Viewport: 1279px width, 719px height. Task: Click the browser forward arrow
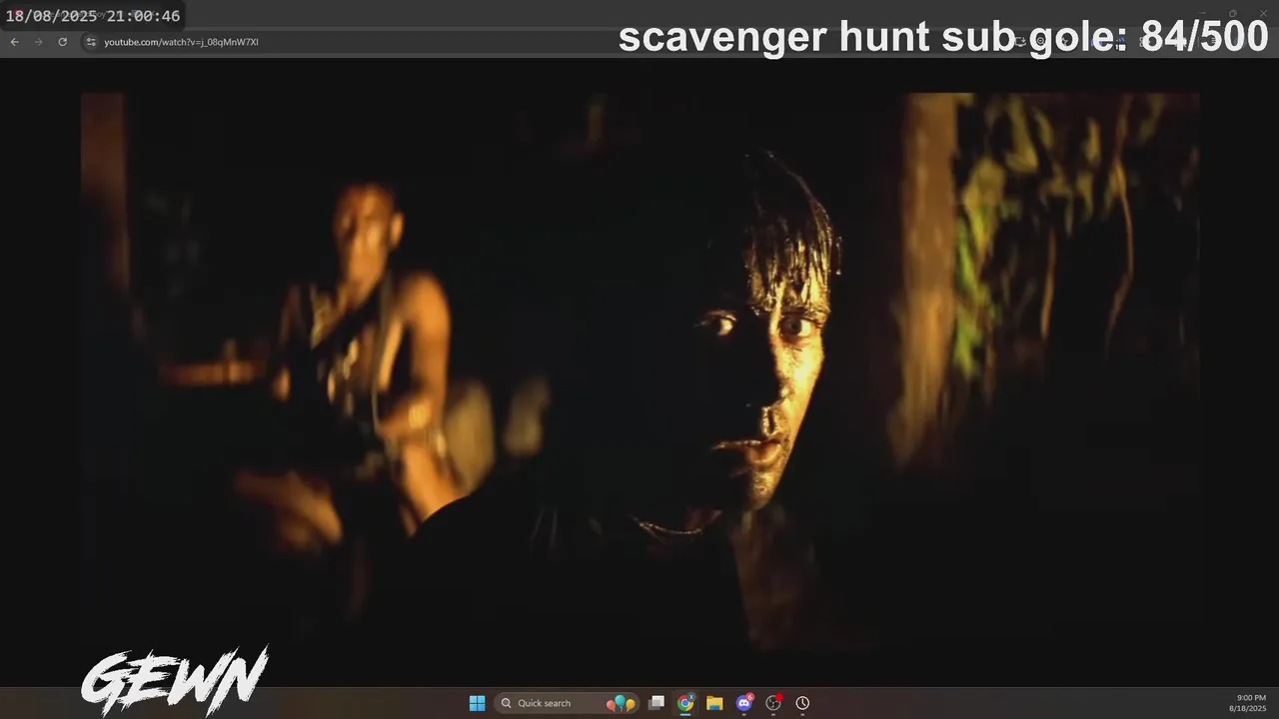(38, 42)
